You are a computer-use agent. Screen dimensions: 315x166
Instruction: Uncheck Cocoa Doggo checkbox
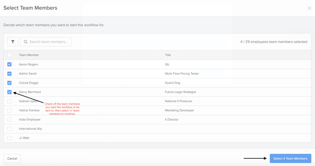click(10, 83)
